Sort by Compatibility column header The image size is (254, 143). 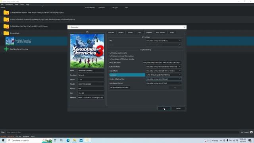[x=90, y=8]
